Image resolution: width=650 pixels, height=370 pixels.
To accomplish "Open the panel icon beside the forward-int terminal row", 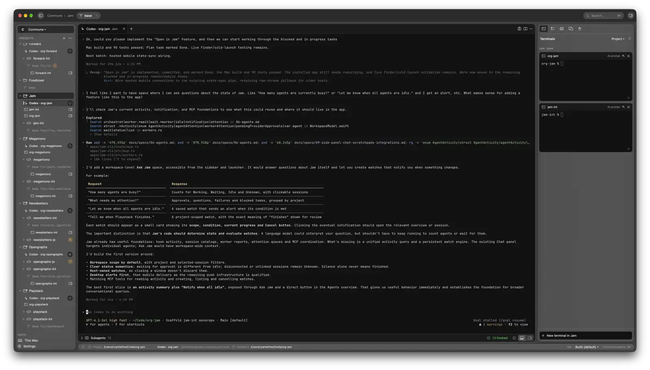I will pyautogui.click(x=70, y=73).
